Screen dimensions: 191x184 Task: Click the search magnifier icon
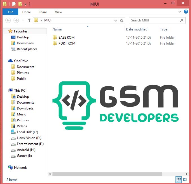tap(181, 20)
